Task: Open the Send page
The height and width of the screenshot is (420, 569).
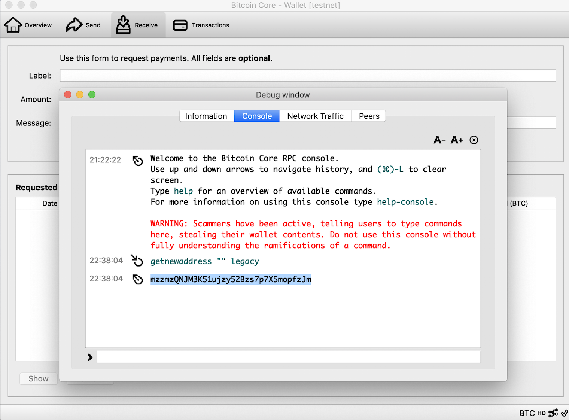Action: point(83,25)
